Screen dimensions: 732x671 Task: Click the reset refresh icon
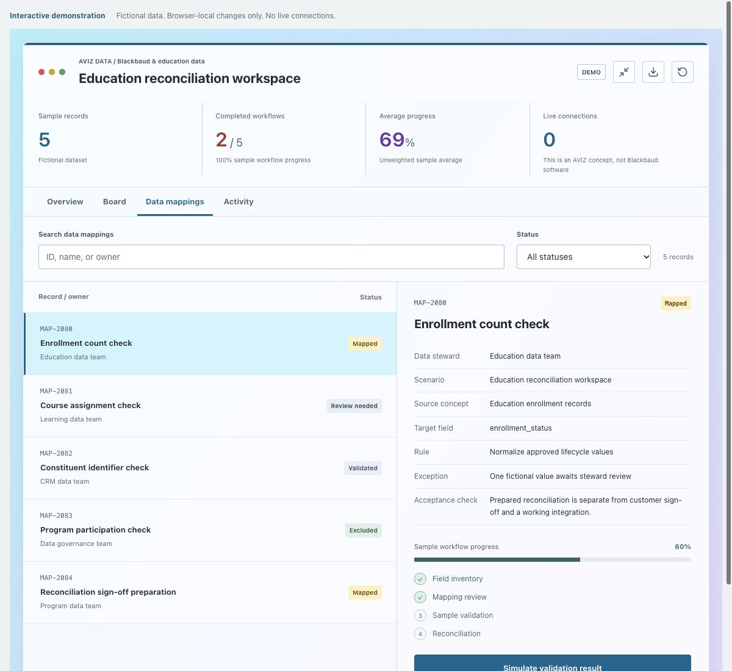[x=683, y=72]
